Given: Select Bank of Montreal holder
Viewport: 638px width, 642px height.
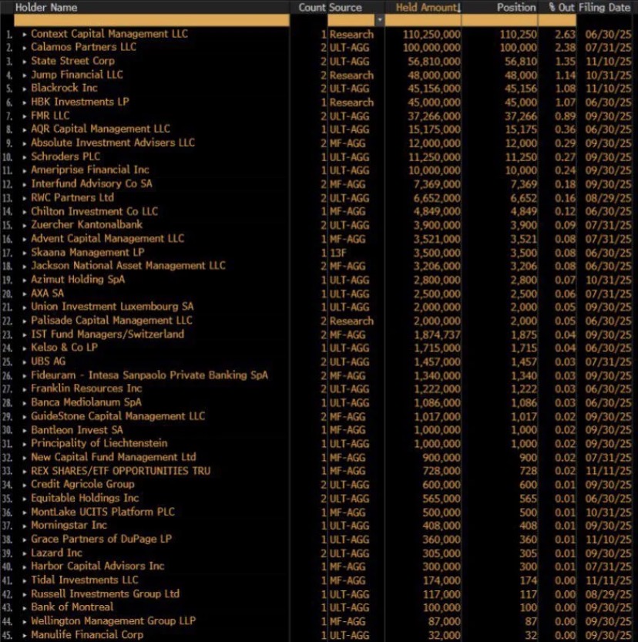Looking at the screenshot, I should point(72,607).
